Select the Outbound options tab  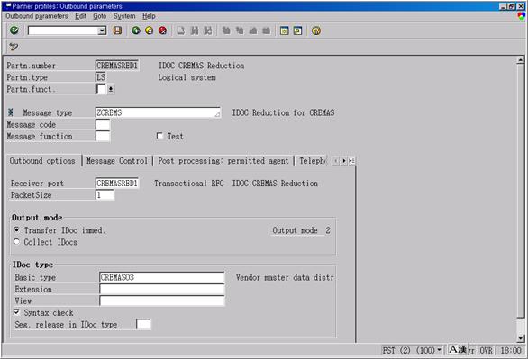pos(42,161)
